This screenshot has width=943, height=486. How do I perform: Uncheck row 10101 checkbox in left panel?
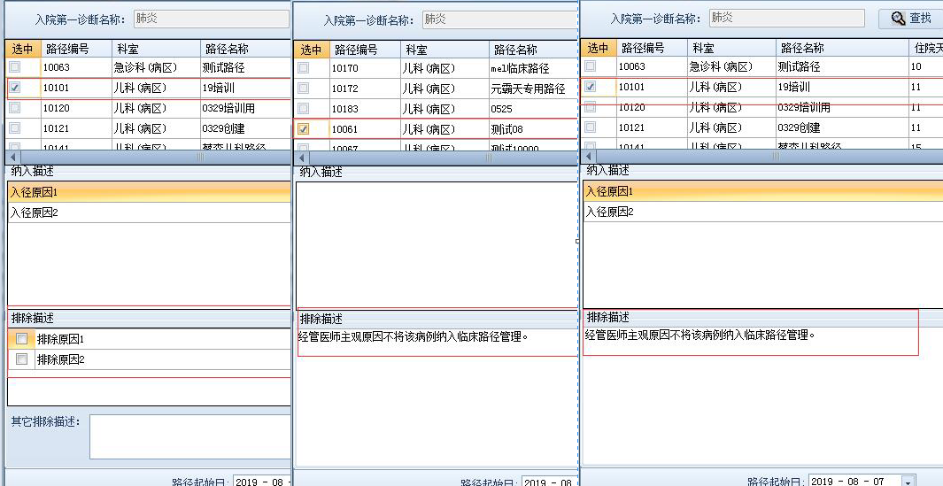coord(15,88)
